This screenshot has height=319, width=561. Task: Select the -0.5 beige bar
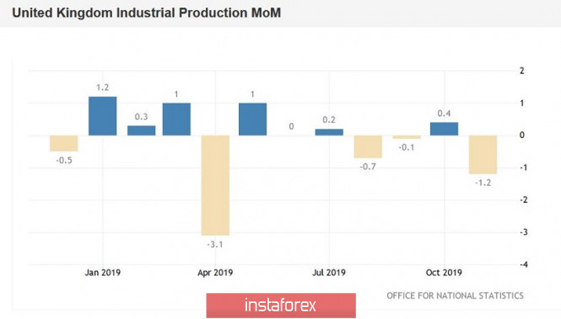(63, 143)
